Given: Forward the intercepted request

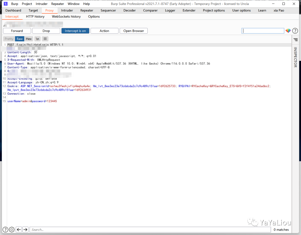Looking at the screenshot, I should pos(17,31).
